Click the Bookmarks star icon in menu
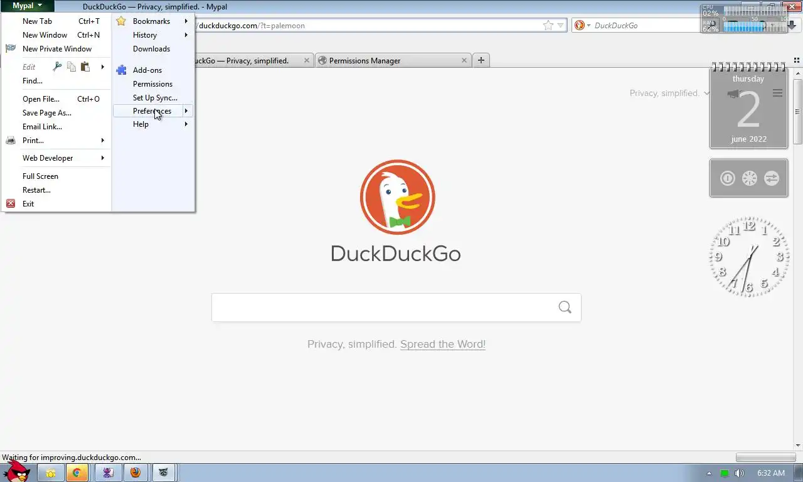The height and width of the screenshot is (482, 803). tap(121, 21)
